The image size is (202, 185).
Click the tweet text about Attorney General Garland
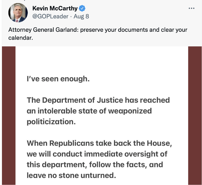click(x=98, y=34)
